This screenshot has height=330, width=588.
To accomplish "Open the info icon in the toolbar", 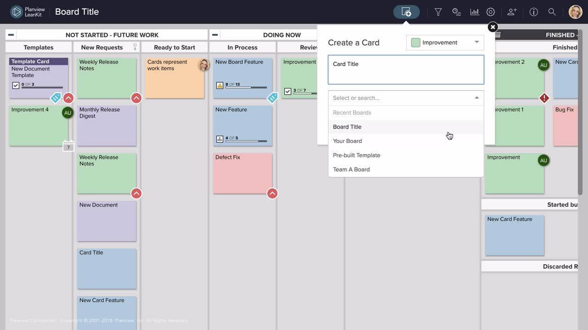I will coord(533,11).
